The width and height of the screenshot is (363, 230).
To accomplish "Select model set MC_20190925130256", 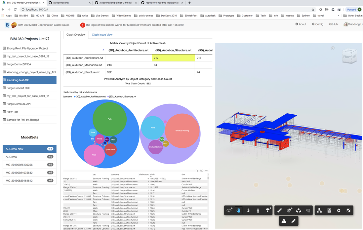I will [30, 165].
